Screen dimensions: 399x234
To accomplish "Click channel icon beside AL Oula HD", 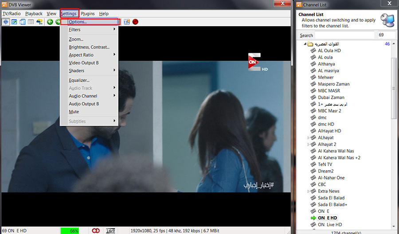I will pos(313,51).
